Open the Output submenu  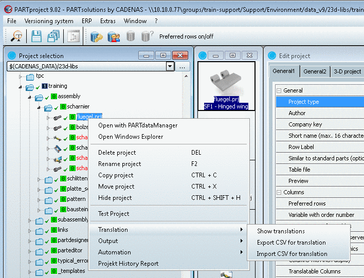tap(169, 241)
